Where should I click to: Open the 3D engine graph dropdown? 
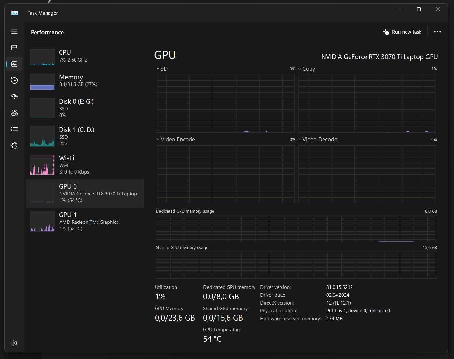pos(162,69)
